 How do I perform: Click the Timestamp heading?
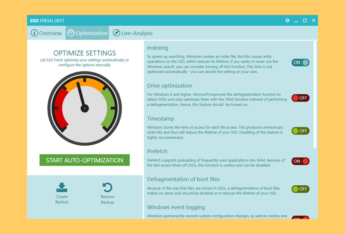[160, 119]
